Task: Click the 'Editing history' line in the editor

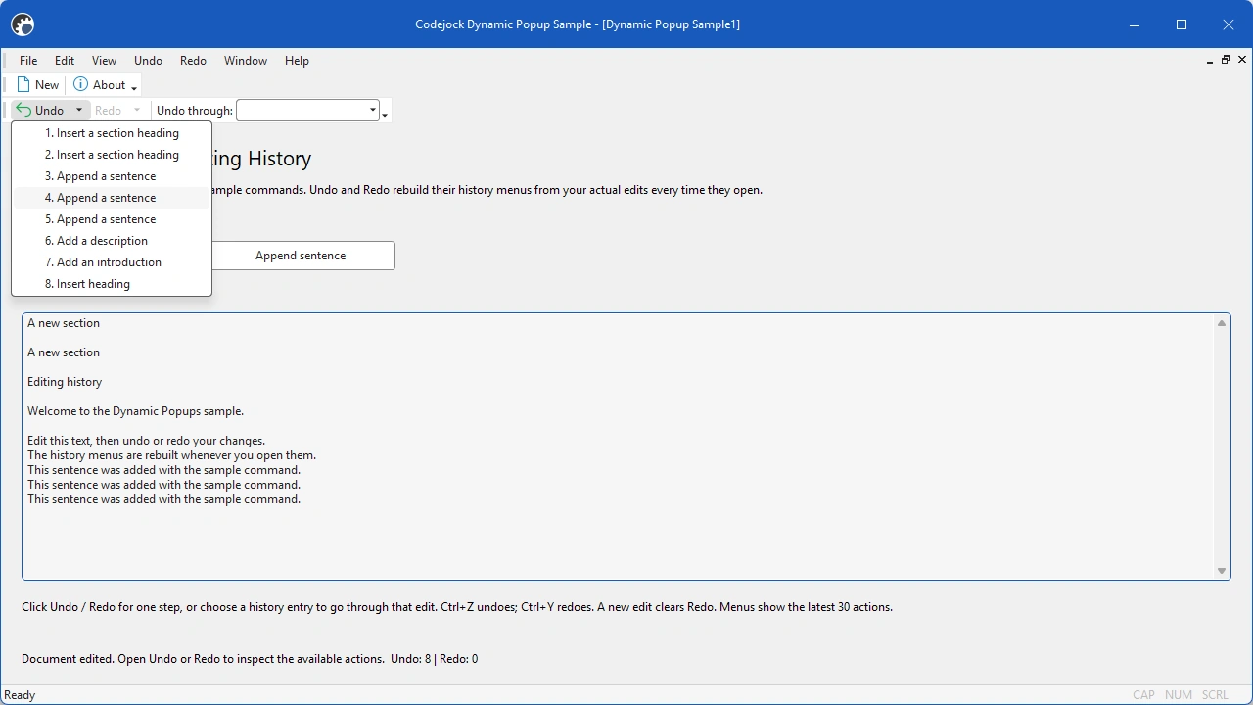Action: (x=65, y=382)
